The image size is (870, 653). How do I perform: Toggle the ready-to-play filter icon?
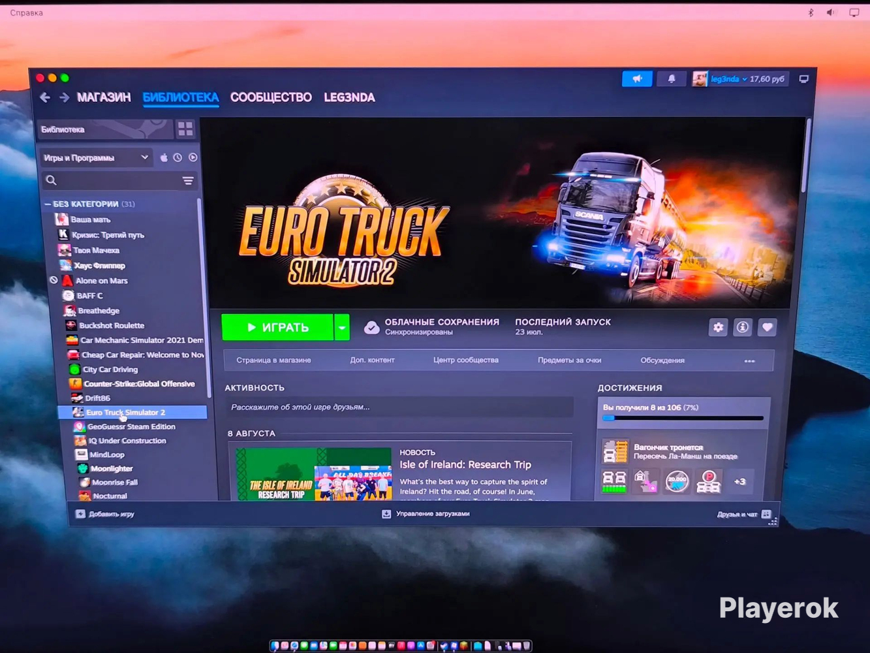click(193, 157)
